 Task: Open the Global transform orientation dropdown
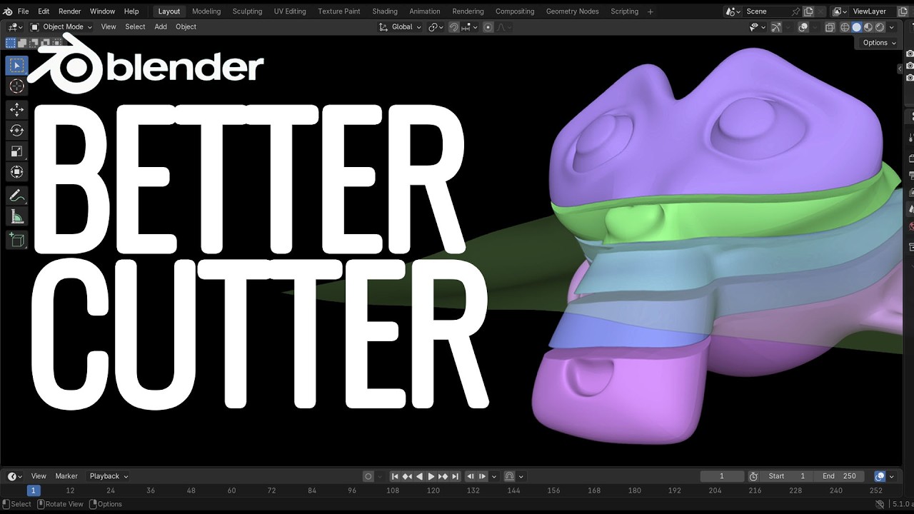(x=400, y=27)
